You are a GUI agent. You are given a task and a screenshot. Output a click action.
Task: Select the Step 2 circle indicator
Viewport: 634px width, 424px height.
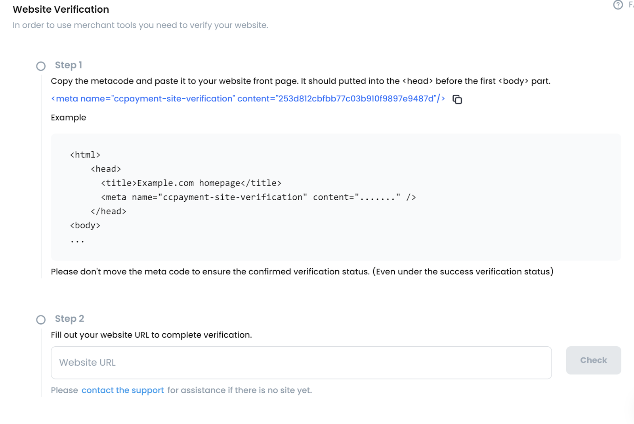pyautogui.click(x=41, y=320)
